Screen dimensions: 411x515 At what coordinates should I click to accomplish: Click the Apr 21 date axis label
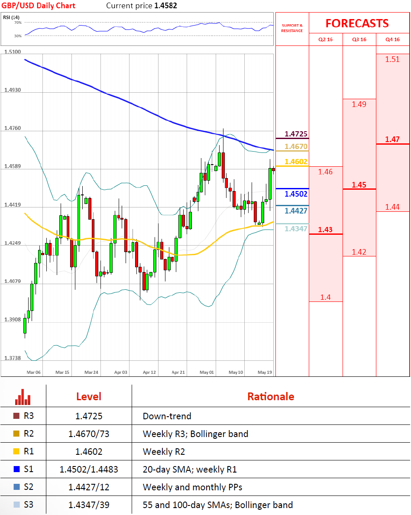[178, 372]
